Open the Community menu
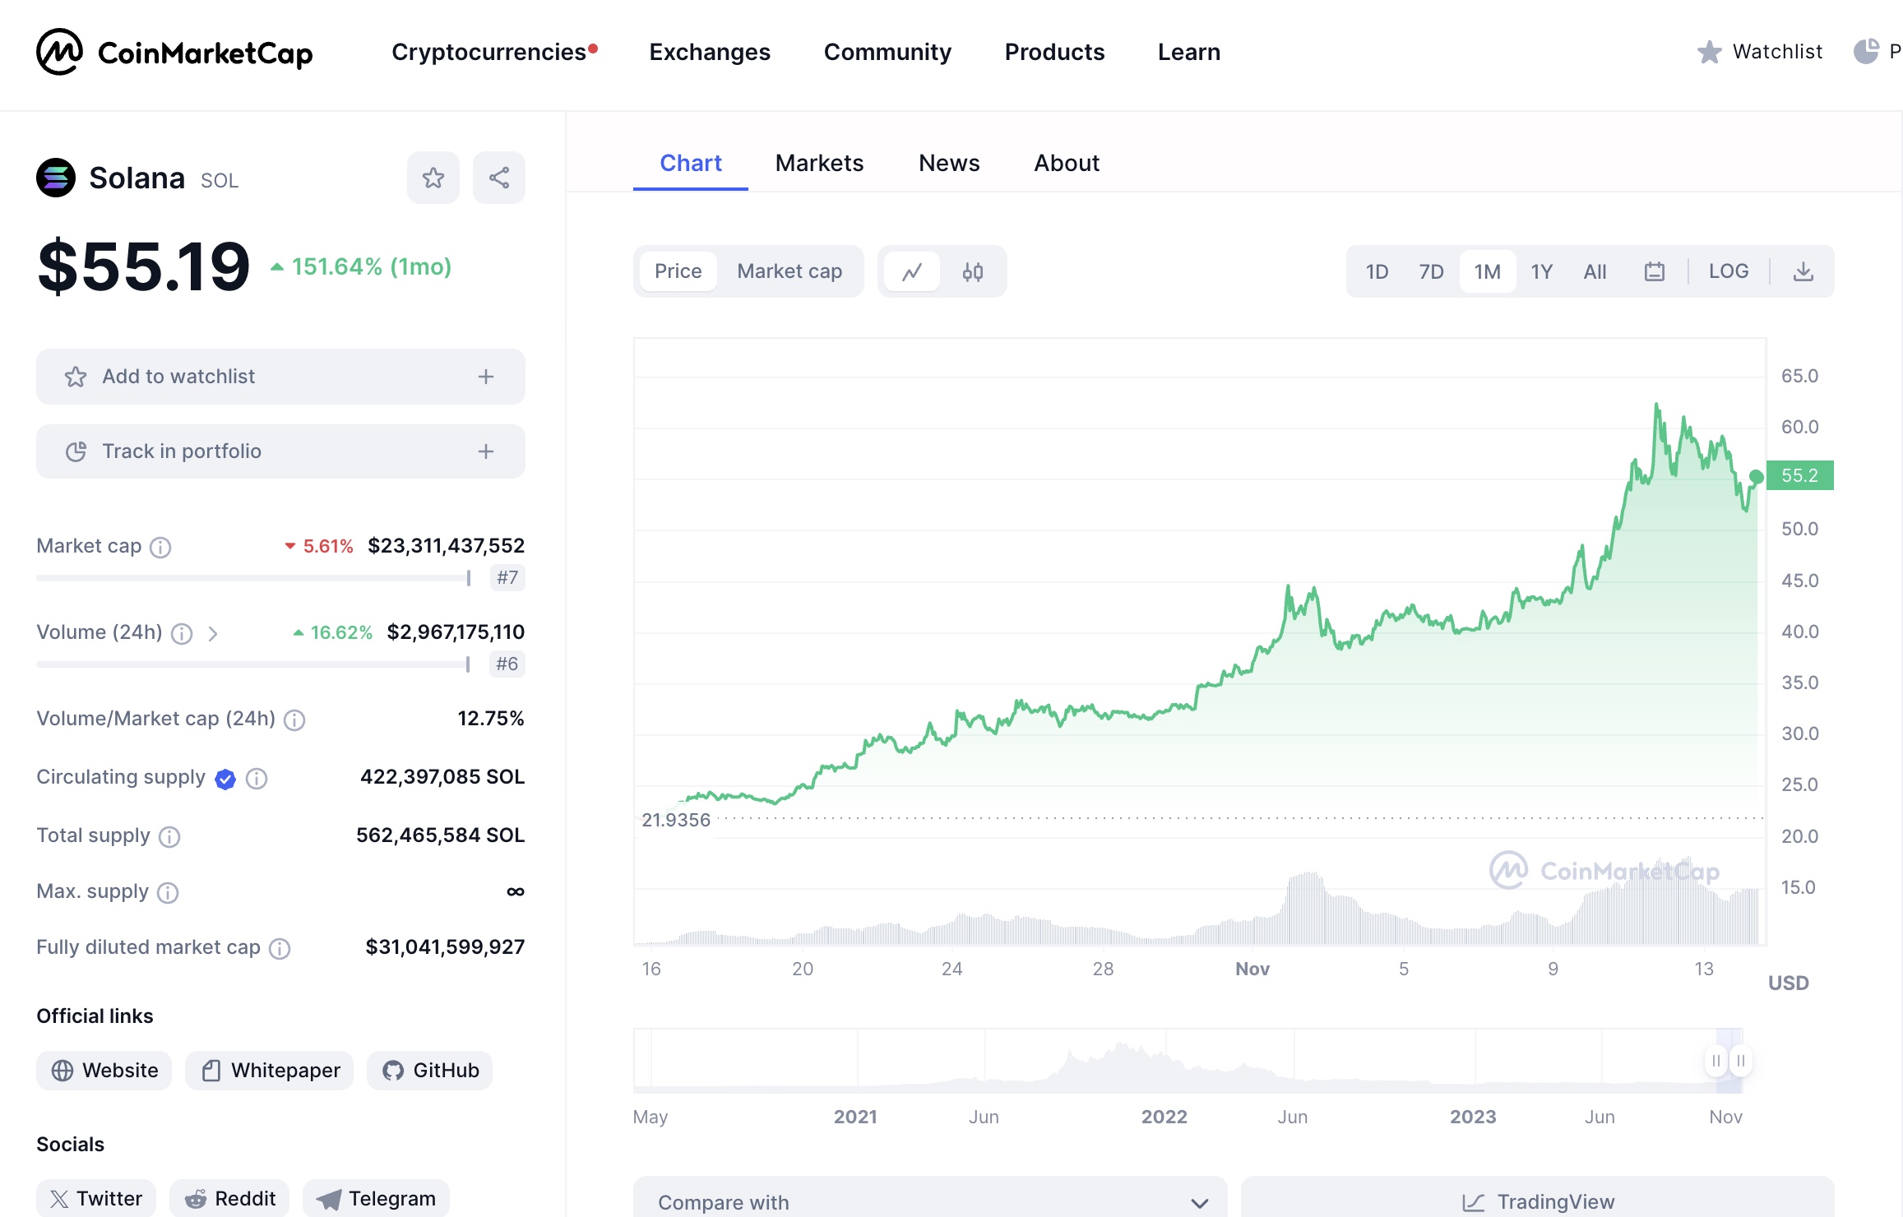The height and width of the screenshot is (1217, 1903). pos(887,52)
